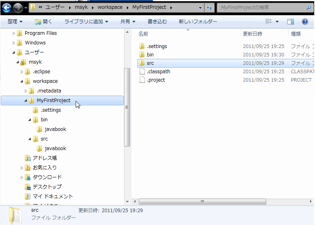Select the .classpath file icon
Viewport: 315px width, 225px height.
coord(142,72)
